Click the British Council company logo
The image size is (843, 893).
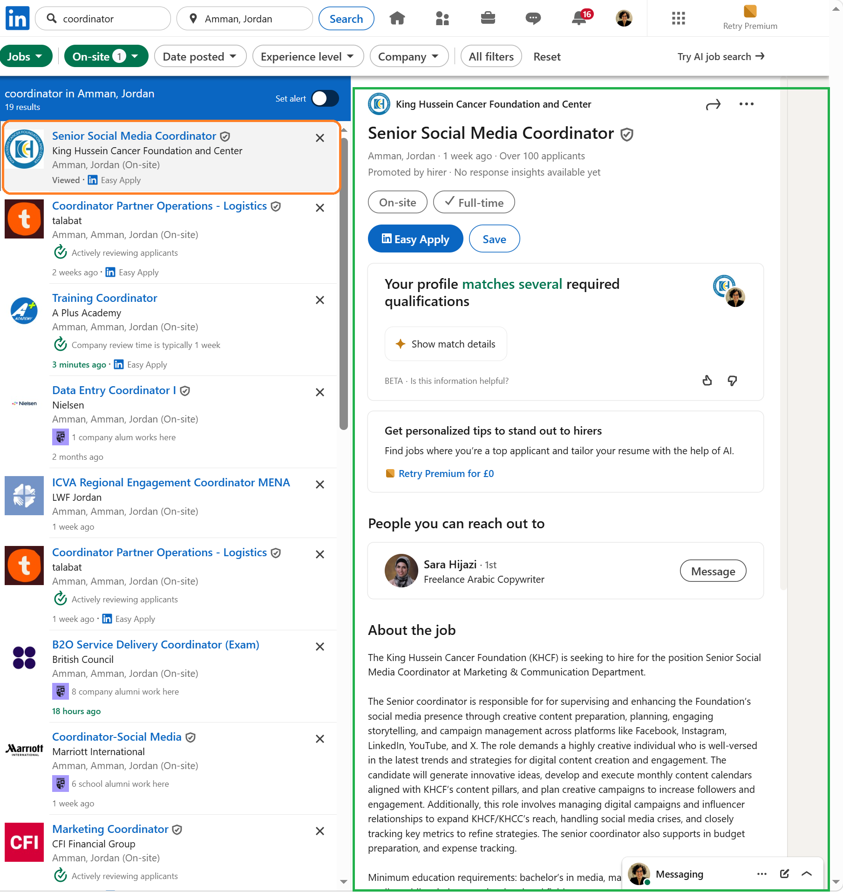[24, 658]
